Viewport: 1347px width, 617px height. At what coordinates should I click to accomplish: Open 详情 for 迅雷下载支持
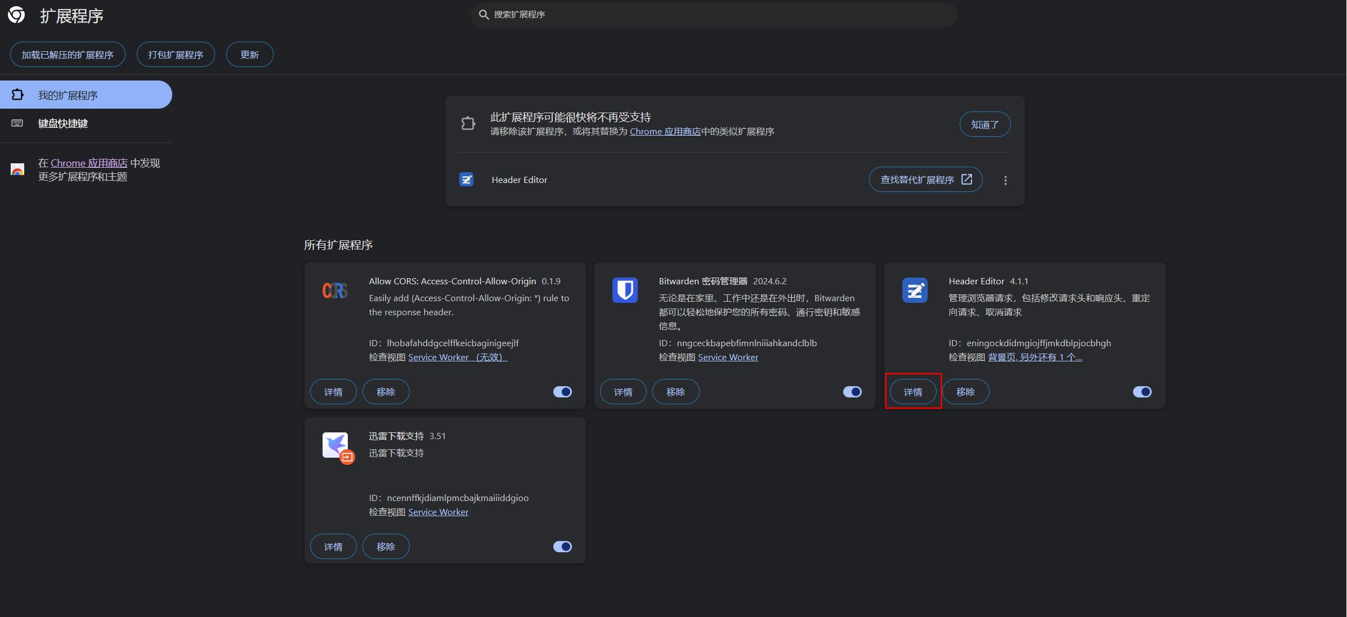coord(333,547)
